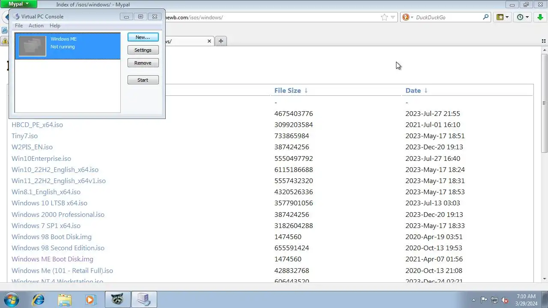
Task: Open the tab groups grid icon
Action: (544, 41)
